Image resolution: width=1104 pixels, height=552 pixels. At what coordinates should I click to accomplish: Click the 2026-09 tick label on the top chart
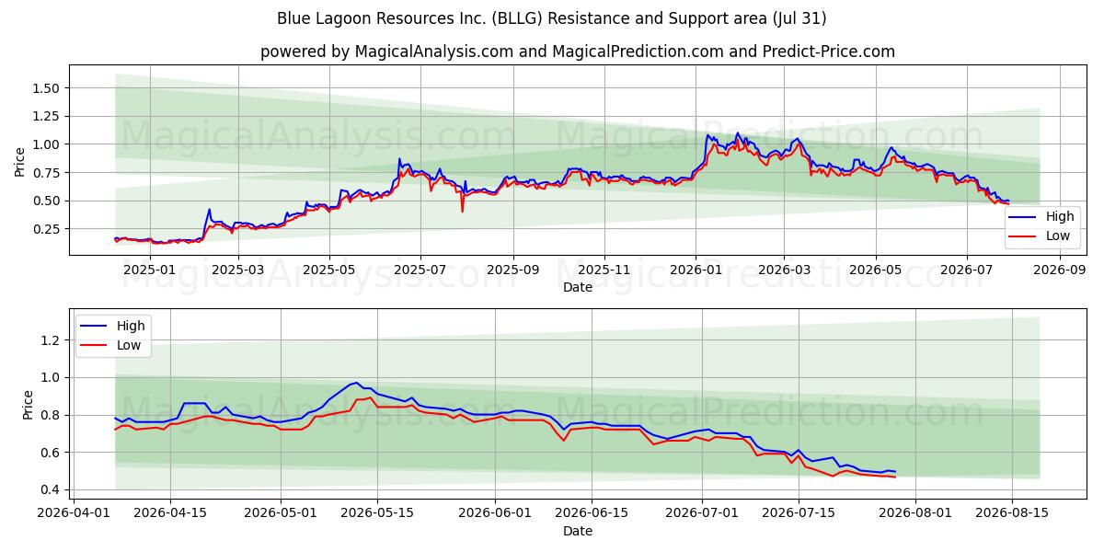(x=1059, y=270)
